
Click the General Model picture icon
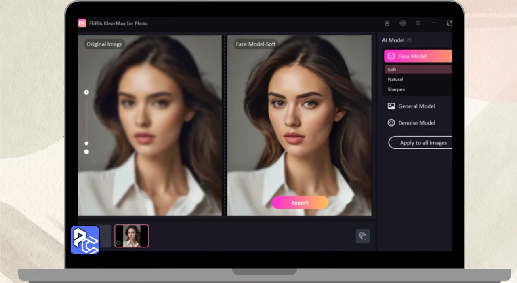pos(391,106)
